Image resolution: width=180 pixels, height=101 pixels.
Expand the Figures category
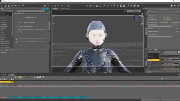tap(1, 28)
